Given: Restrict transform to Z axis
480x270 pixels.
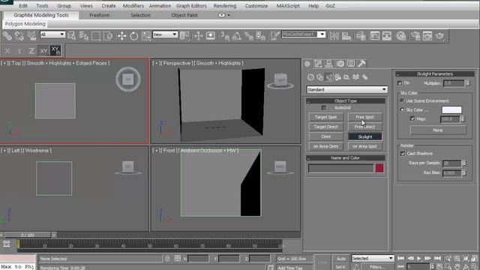Looking at the screenshot, I should [31, 51].
